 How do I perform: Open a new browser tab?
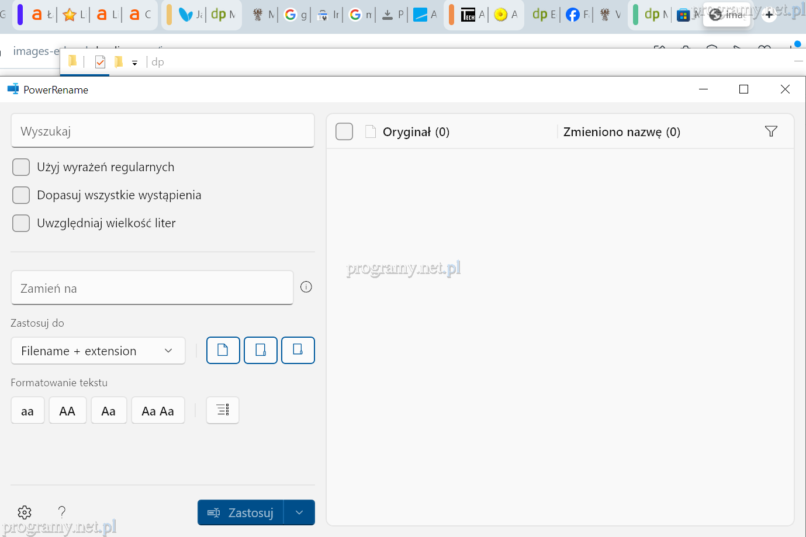point(769,15)
